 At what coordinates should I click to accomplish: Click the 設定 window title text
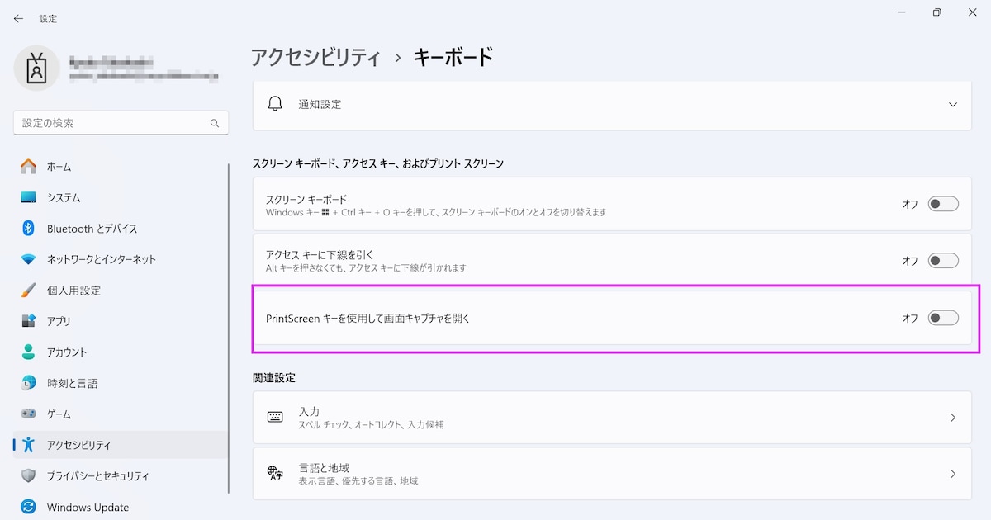[48, 18]
